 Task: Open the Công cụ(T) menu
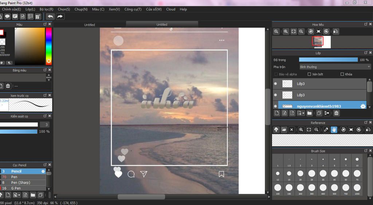tap(133, 9)
